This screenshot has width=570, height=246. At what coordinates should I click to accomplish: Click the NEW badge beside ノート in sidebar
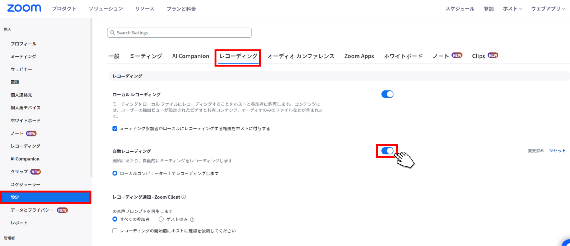[31, 133]
